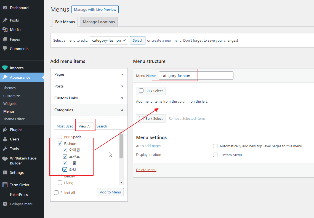This screenshot has width=314, height=218.
Task: Uncheck the 아이템 category checkbox
Action: (x=65, y=150)
